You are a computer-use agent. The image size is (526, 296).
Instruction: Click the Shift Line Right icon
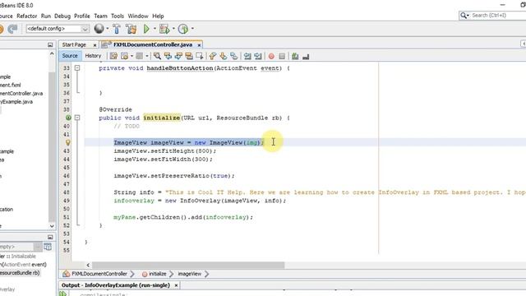(258, 56)
